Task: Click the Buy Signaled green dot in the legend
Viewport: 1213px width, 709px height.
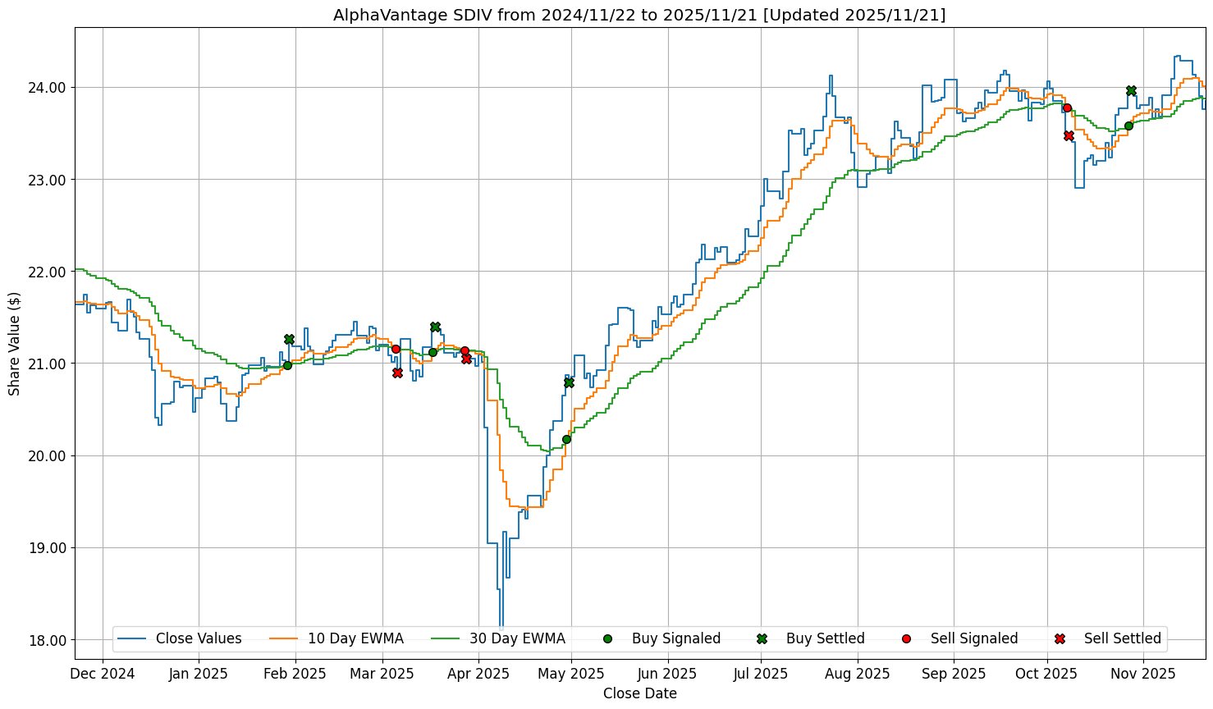Action: pos(607,638)
